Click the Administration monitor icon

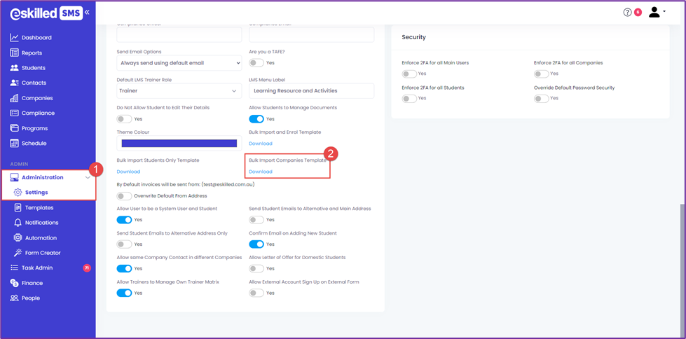[x=14, y=177]
